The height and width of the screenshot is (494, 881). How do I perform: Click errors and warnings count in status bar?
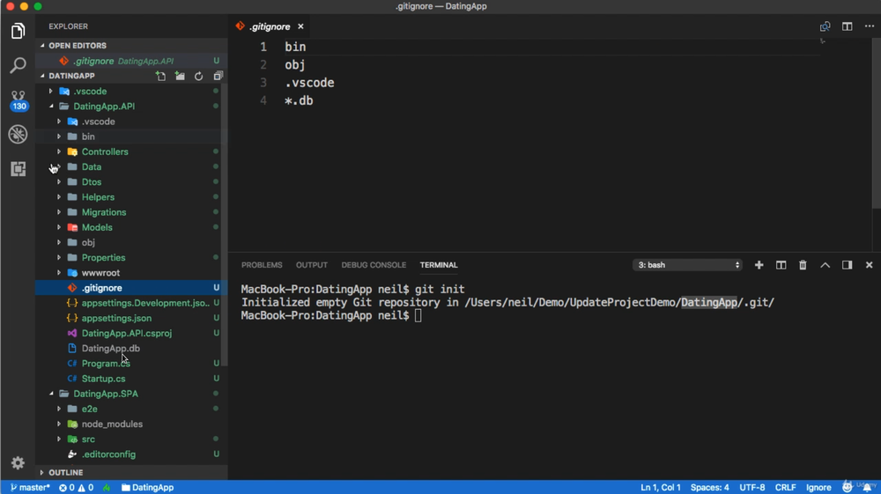point(77,487)
